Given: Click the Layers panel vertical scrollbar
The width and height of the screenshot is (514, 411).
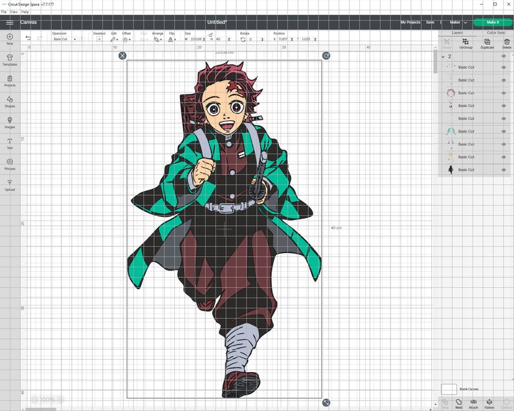Looking at the screenshot, I should click(x=435, y=61).
